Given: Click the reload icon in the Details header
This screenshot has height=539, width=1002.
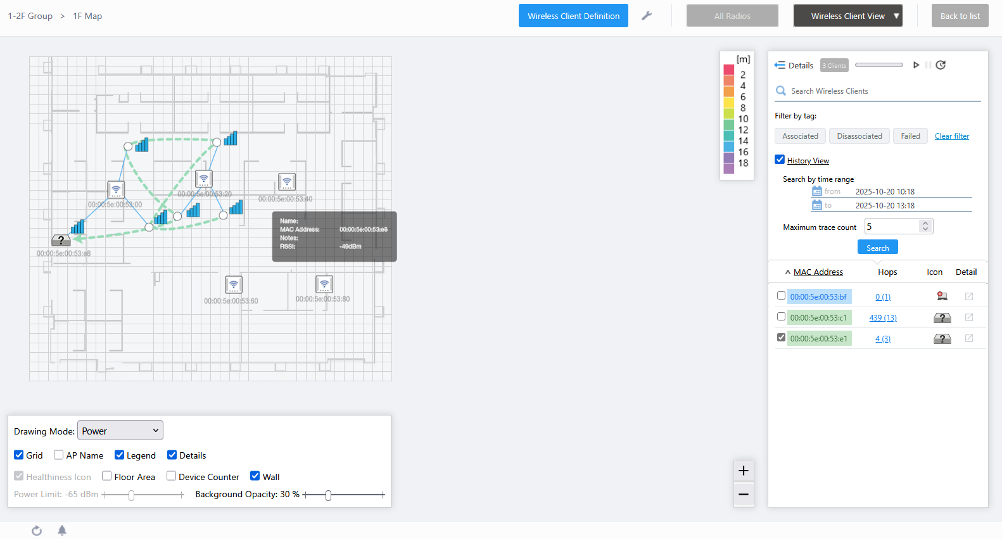Looking at the screenshot, I should [x=941, y=65].
